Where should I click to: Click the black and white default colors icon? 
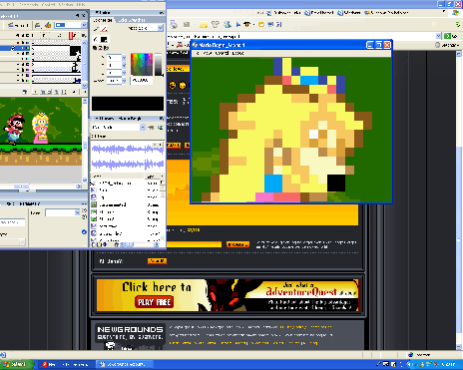coord(95,48)
